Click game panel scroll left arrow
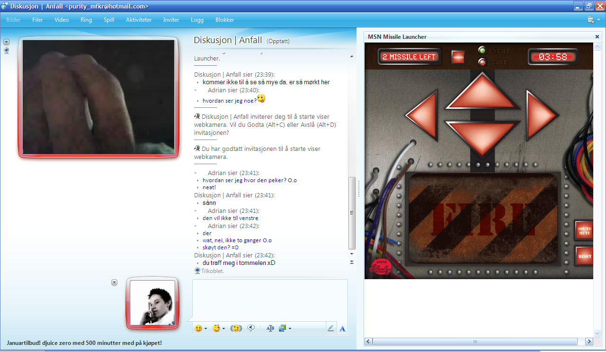The image size is (606, 352). click(368, 342)
